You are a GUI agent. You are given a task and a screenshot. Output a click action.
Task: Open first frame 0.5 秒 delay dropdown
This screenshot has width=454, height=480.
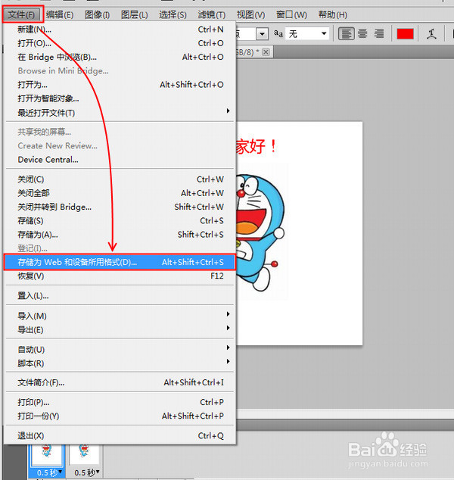(49, 472)
